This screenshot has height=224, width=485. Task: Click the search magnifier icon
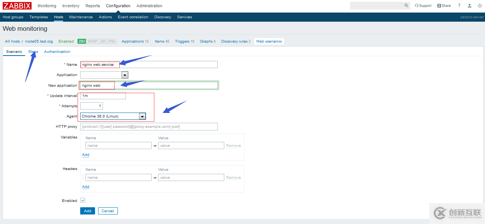pyautogui.click(x=406, y=6)
